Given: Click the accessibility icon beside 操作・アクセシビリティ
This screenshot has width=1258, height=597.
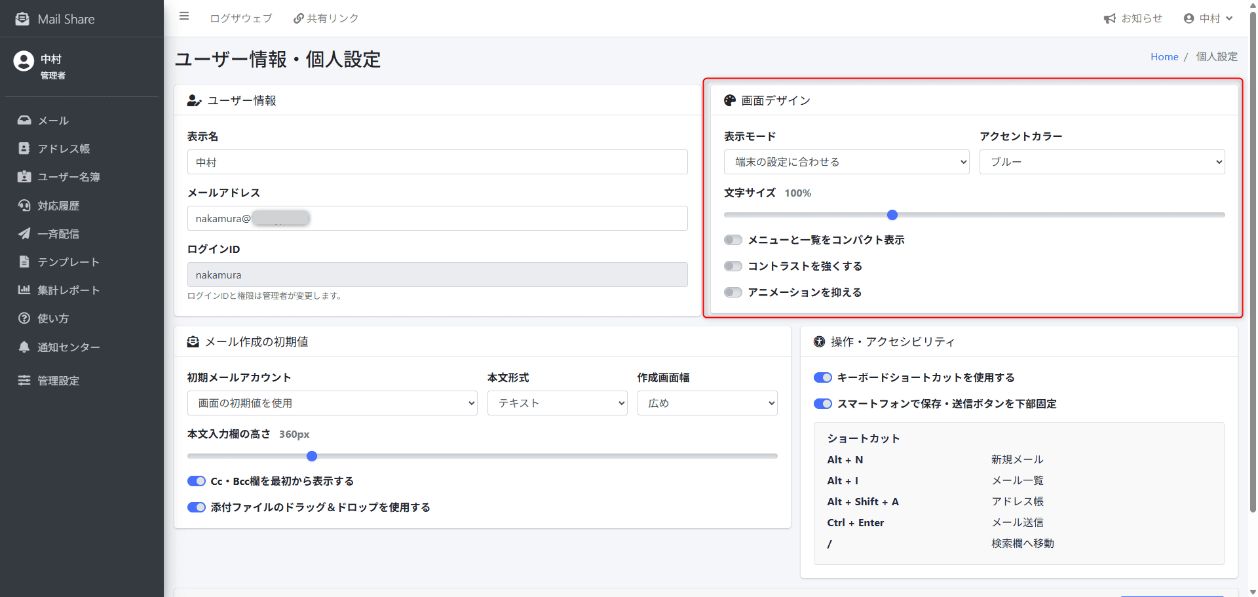Looking at the screenshot, I should pyautogui.click(x=819, y=342).
